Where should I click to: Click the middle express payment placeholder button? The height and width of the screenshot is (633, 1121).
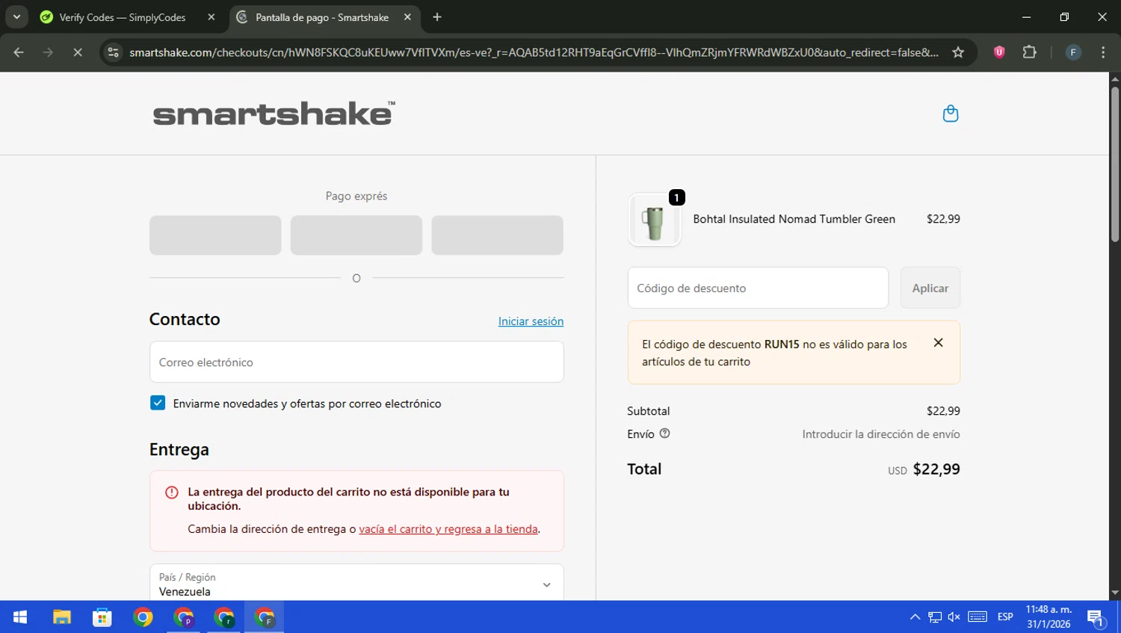pos(356,235)
